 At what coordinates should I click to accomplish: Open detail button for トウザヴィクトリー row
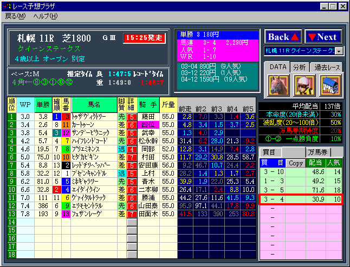(132, 116)
